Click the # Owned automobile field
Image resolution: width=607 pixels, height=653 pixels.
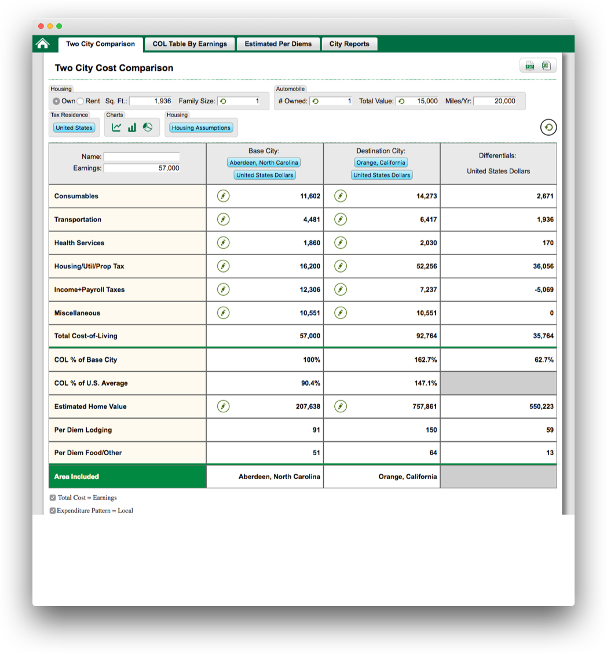point(331,101)
